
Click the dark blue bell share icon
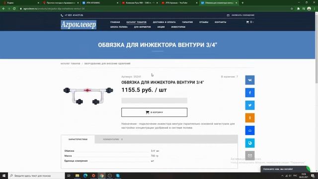tap(249, 130)
